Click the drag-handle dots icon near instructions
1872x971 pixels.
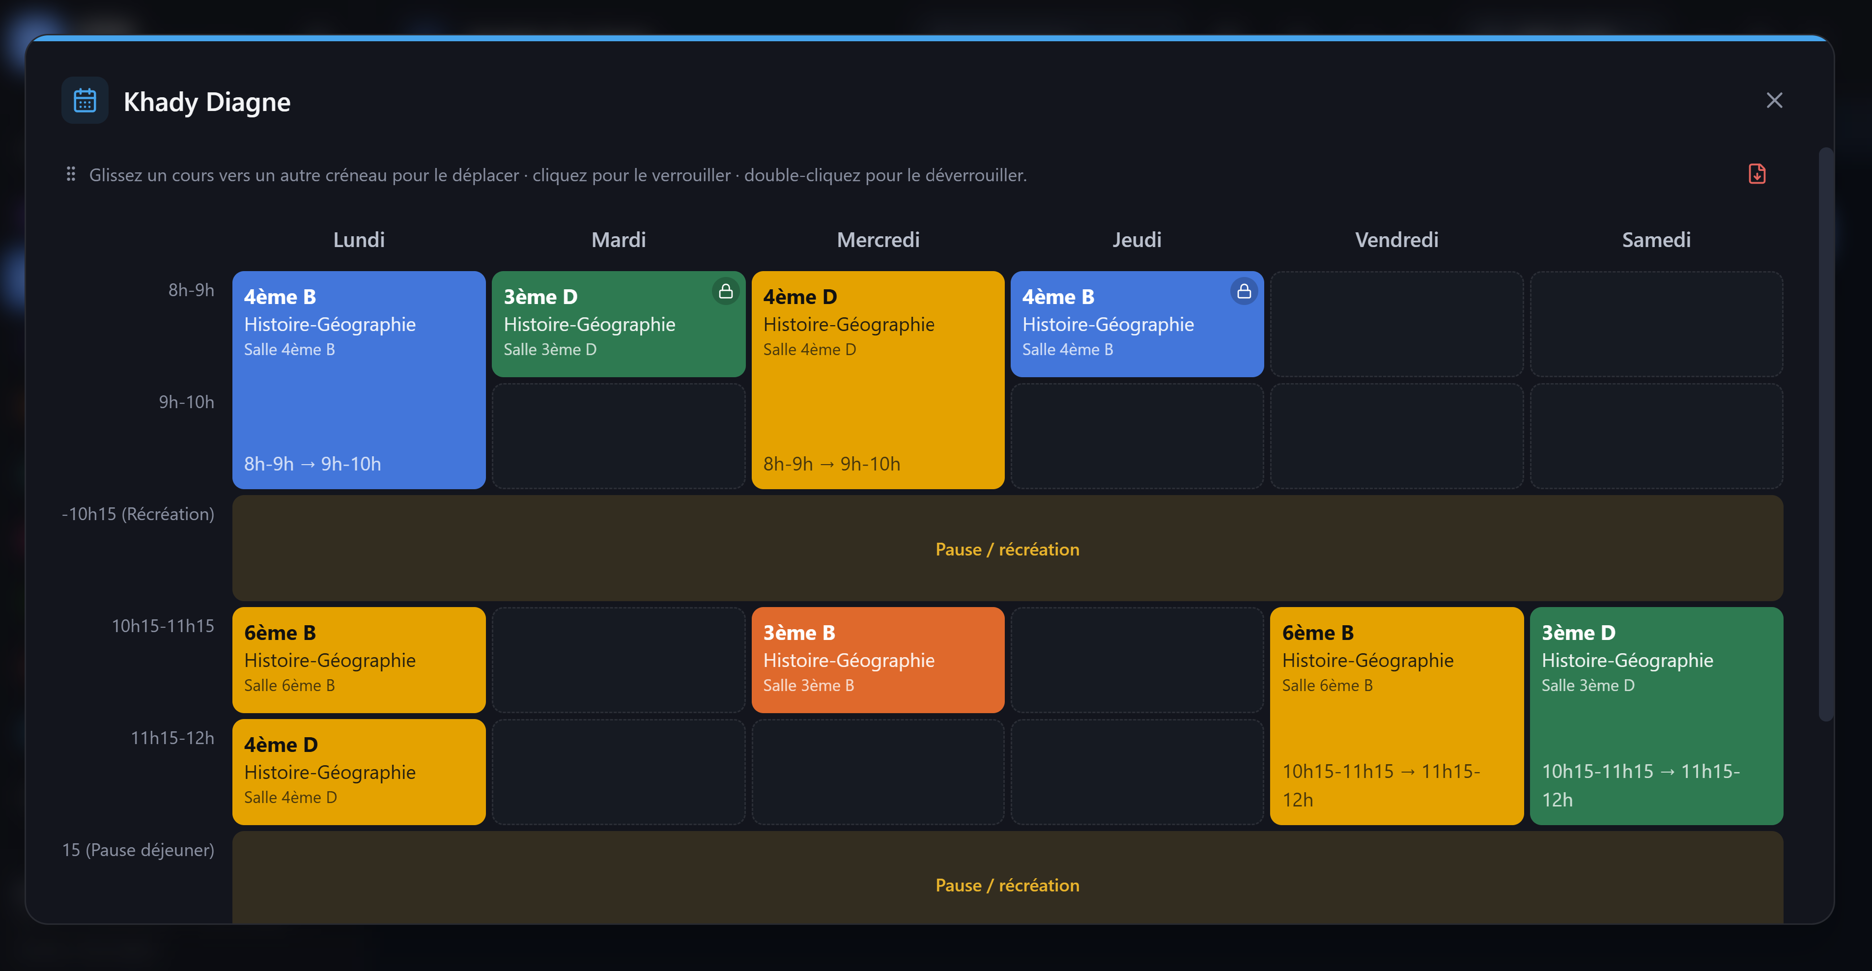tap(70, 174)
